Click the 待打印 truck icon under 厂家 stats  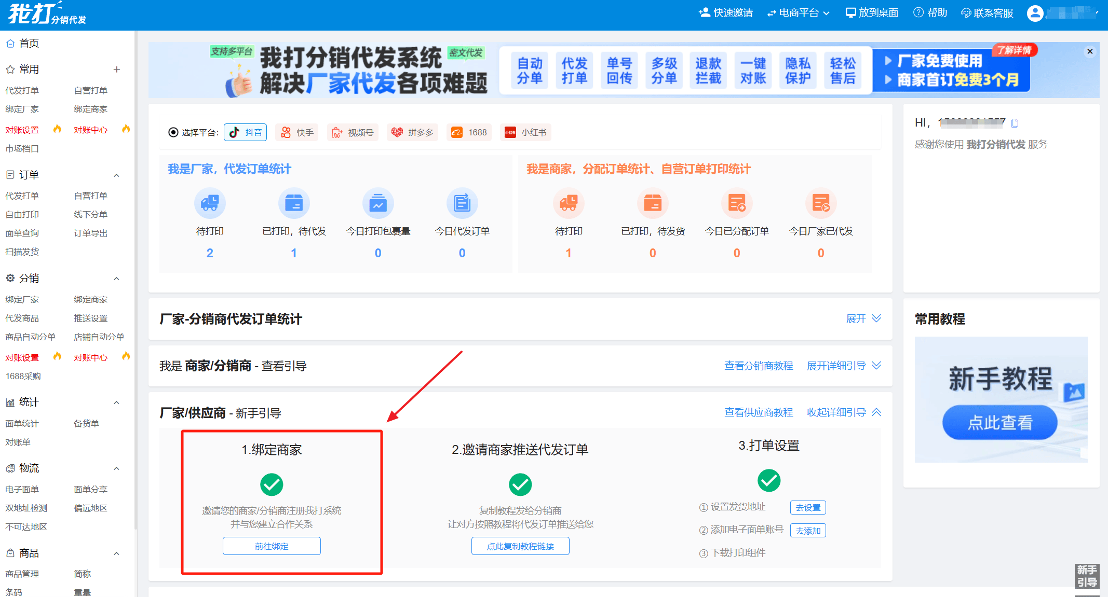[x=210, y=203]
